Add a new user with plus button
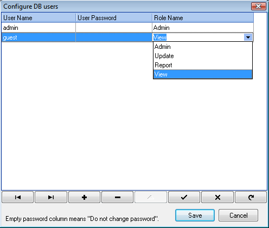The image size is (269, 228). tap(84, 197)
